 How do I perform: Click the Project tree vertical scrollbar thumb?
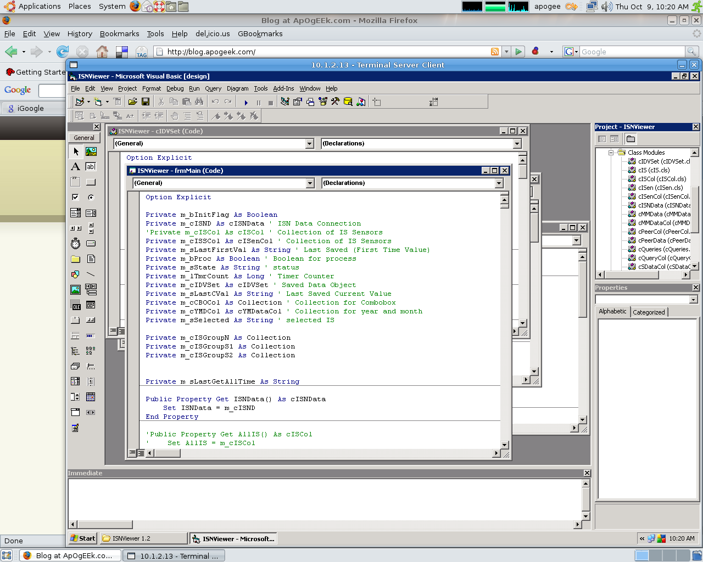coord(695,209)
